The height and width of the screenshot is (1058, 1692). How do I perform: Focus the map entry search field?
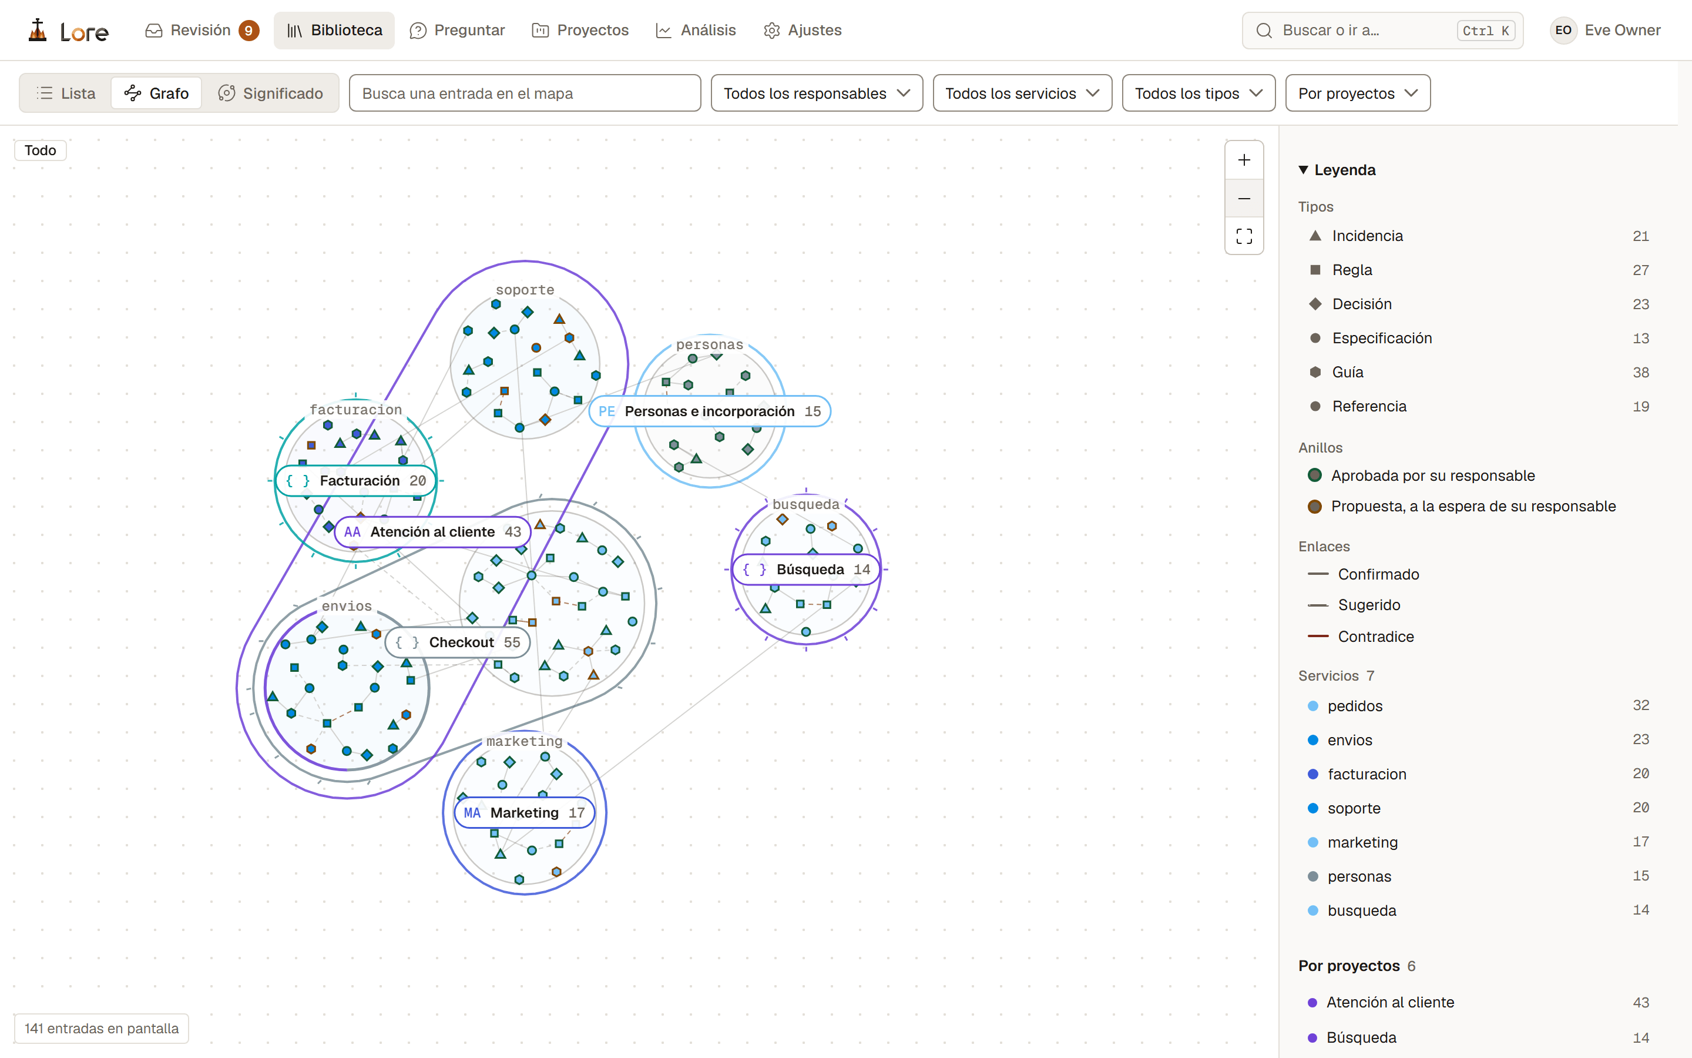(525, 93)
